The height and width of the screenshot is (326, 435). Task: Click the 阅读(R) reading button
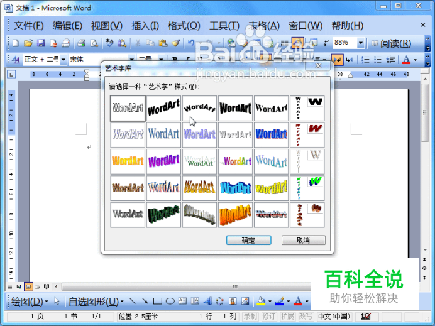tap(391, 43)
